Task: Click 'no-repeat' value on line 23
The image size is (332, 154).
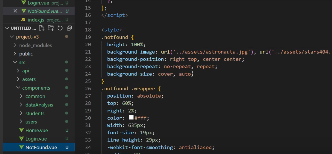Action: (x=177, y=67)
